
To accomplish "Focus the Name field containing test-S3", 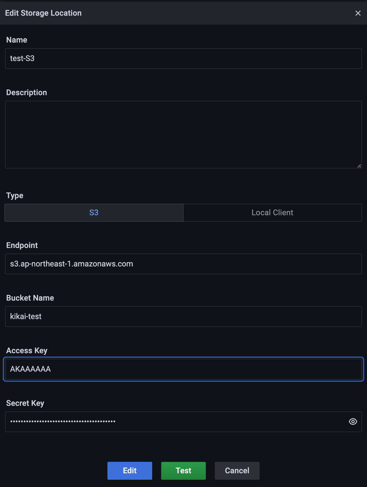I will [183, 58].
